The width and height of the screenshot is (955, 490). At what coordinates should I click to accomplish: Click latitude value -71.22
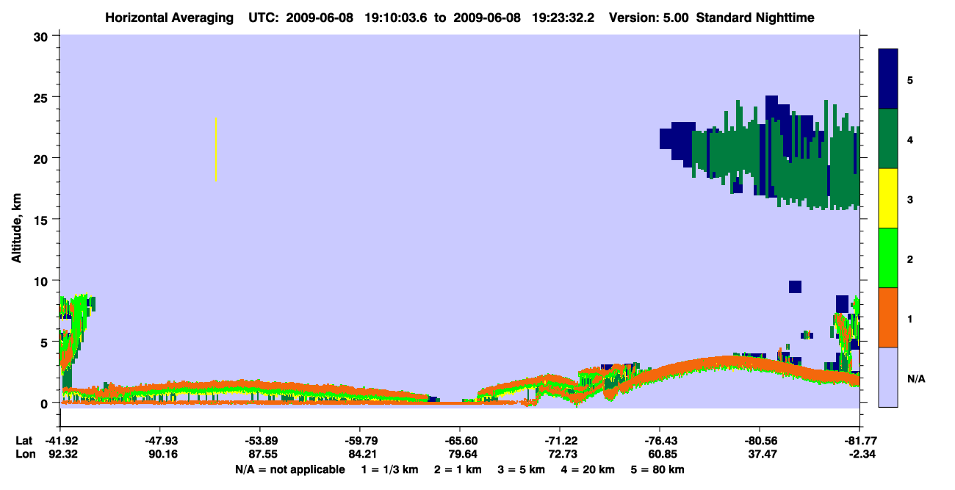(x=560, y=441)
